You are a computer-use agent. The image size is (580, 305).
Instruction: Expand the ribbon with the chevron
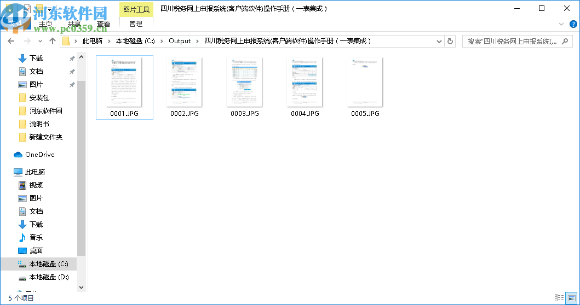click(561, 25)
